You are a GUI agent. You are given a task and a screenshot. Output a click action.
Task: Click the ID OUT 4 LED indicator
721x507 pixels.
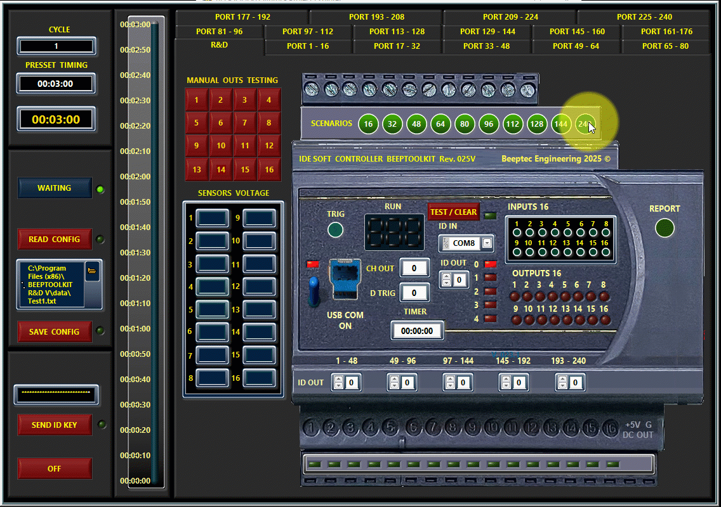pyautogui.click(x=491, y=318)
